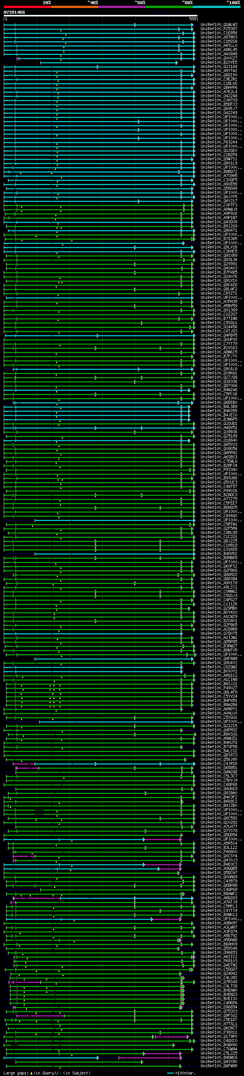This screenshot has height=1076, width=244.
Task: Open hit UniRef100_B2XYE5
Action: coord(219,62)
